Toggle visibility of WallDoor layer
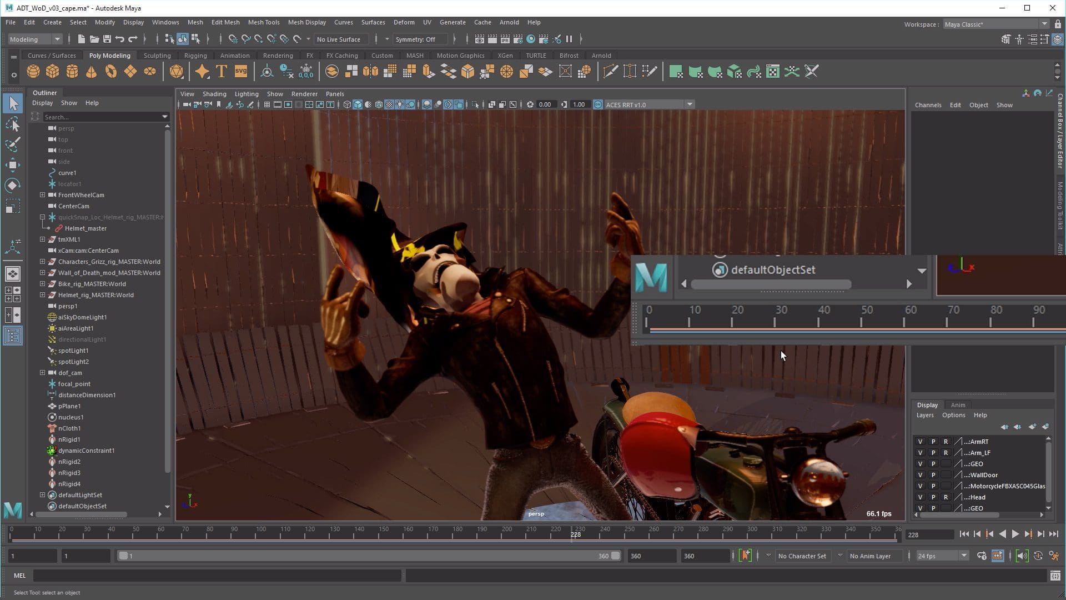The image size is (1066, 600). tap(920, 475)
